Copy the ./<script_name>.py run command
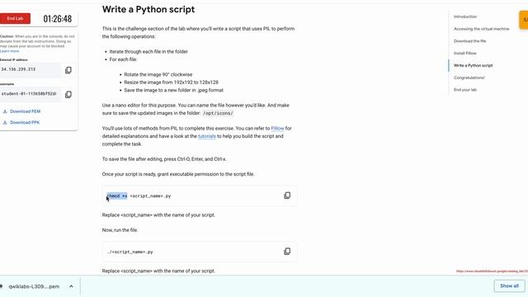This screenshot has width=528, height=297. pos(287,251)
